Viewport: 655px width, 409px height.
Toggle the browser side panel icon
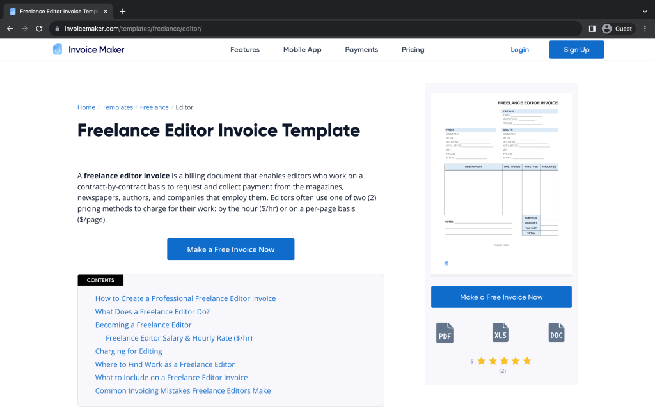tap(592, 29)
